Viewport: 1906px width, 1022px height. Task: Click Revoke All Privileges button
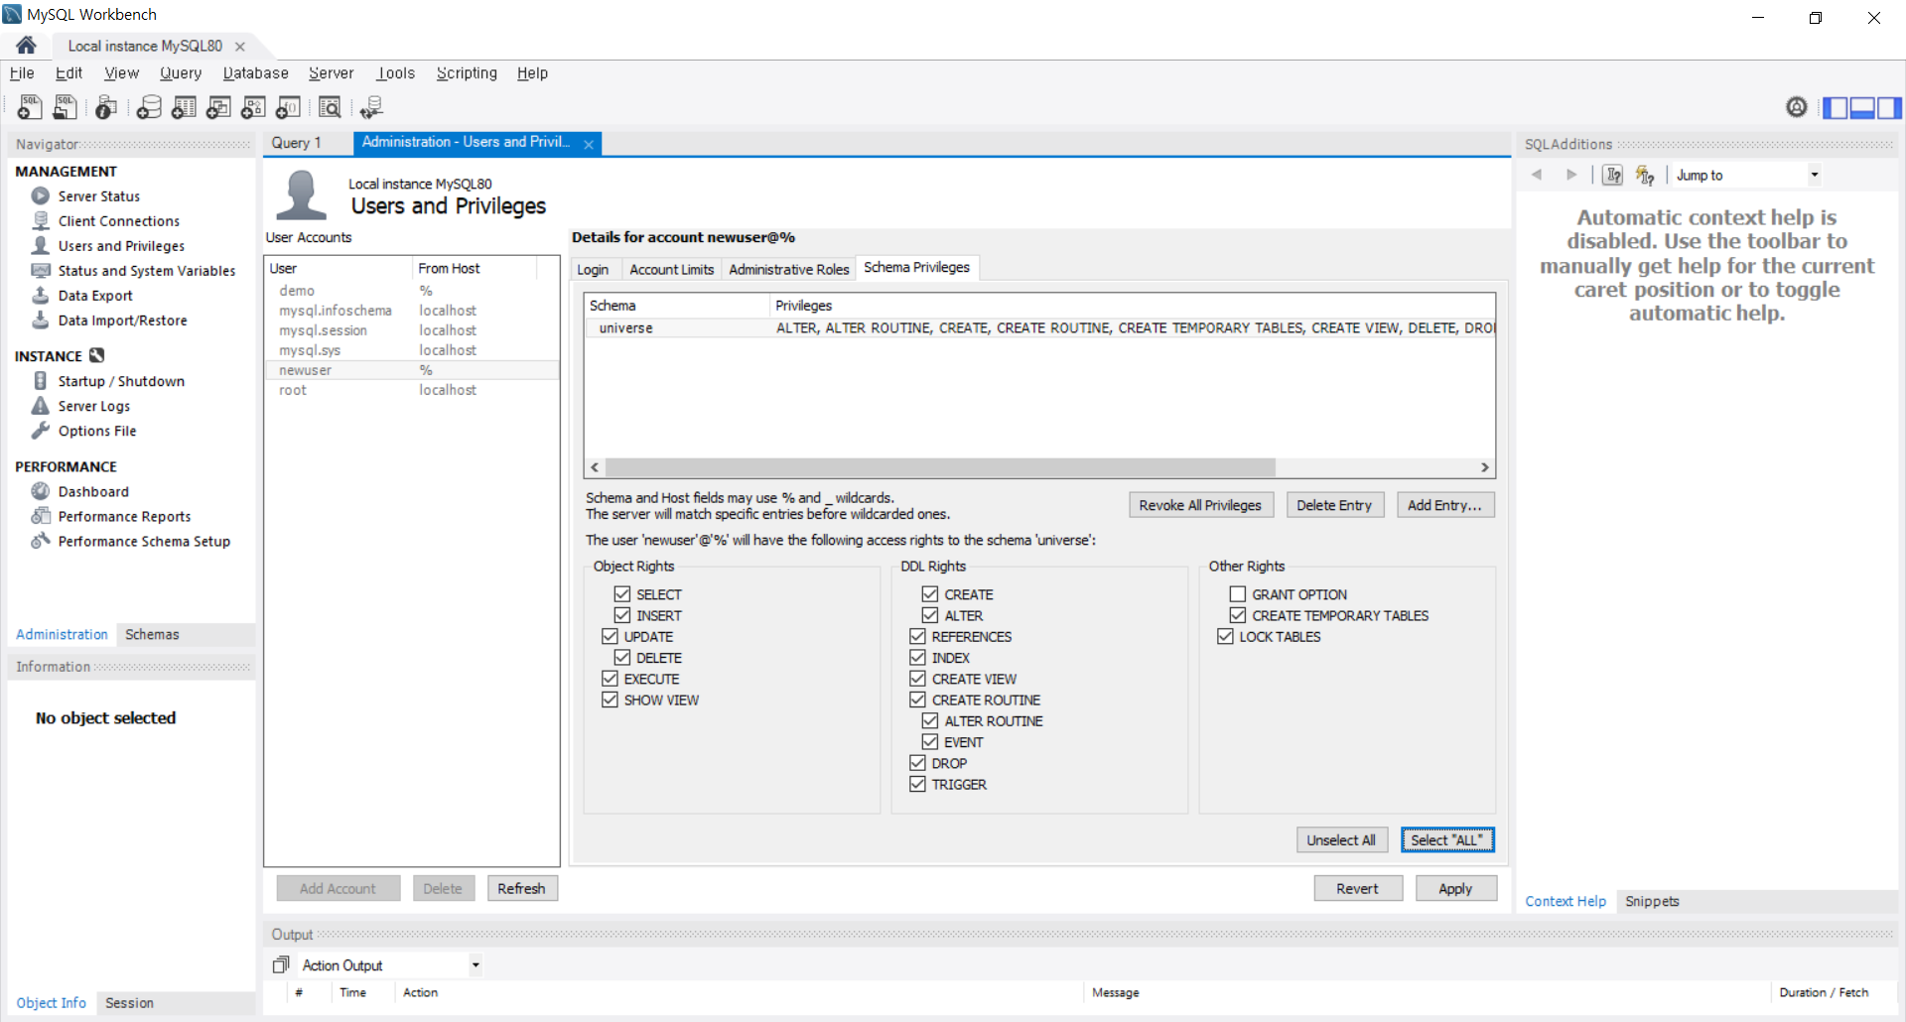tap(1200, 505)
